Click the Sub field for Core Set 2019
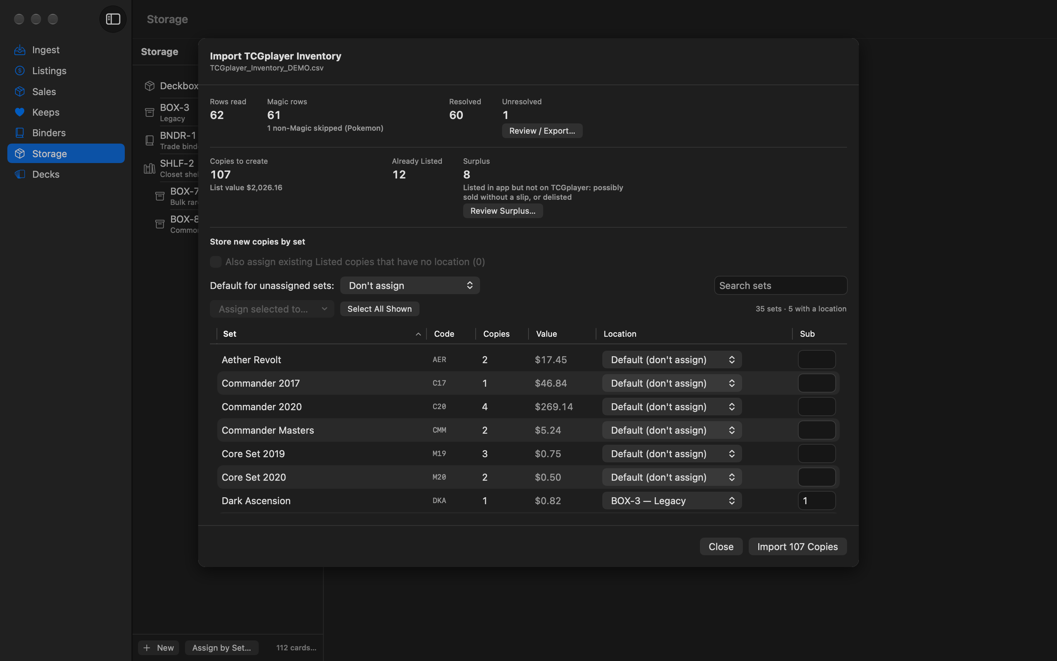Viewport: 1057px width, 661px height. (816, 454)
